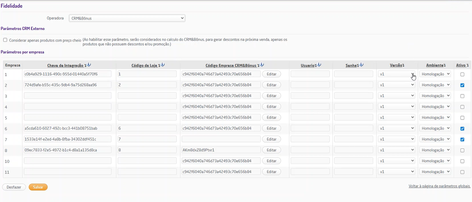Image resolution: width=472 pixels, height=202 pixels.
Task: Click the down-arrow icon next to Versão
Action: (x=404, y=66)
